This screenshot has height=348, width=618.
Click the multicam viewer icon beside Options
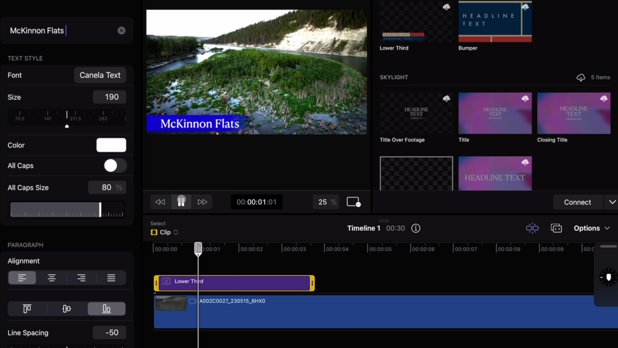click(556, 228)
